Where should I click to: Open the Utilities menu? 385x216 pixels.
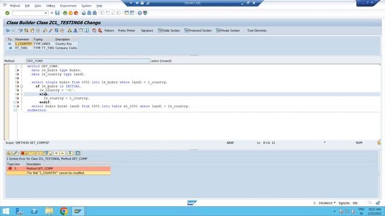[x=51, y=5]
